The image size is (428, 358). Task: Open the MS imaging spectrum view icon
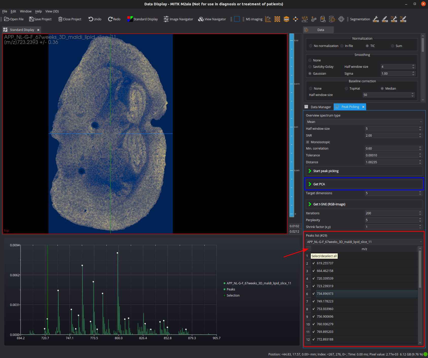click(x=268, y=19)
